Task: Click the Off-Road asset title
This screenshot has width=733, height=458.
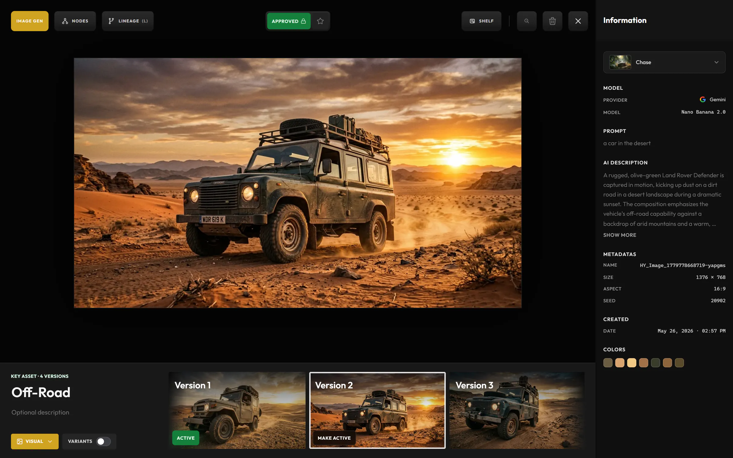Action: click(x=41, y=393)
